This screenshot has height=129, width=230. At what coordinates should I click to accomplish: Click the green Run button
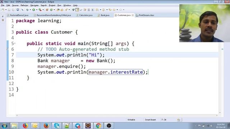(33, 10)
